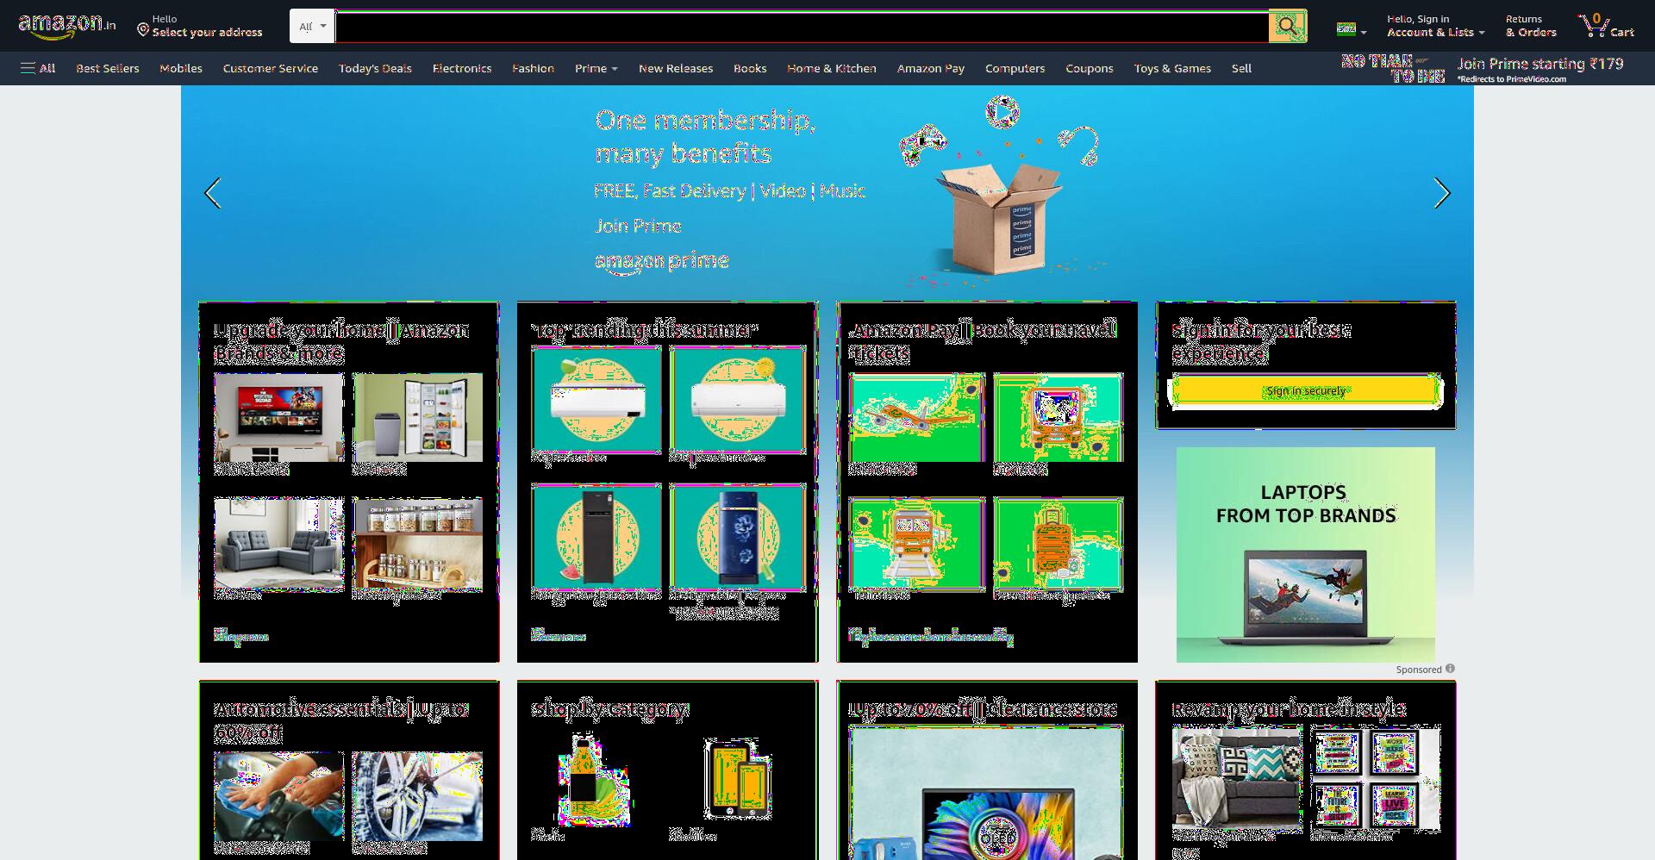
Task: Open the All hamburger menu
Action: pos(38,68)
